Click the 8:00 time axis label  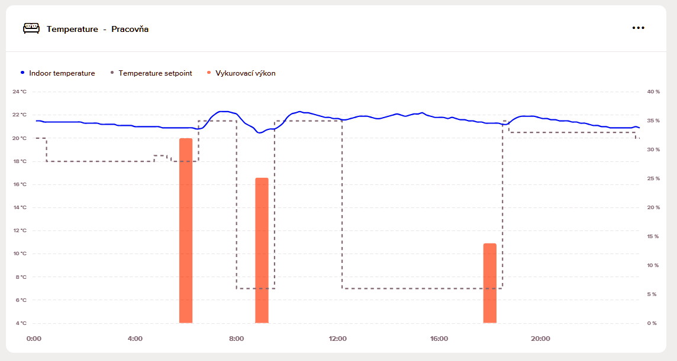[x=236, y=339]
